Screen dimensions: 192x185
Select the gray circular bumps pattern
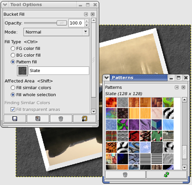click(x=122, y=136)
